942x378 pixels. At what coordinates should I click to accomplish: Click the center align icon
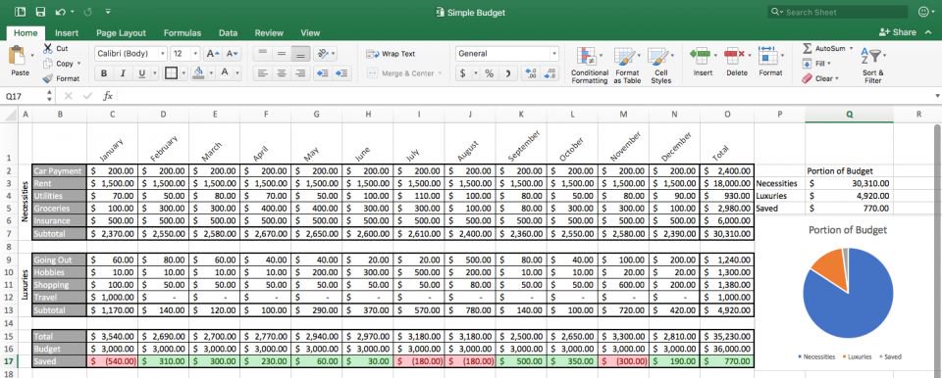[282, 73]
